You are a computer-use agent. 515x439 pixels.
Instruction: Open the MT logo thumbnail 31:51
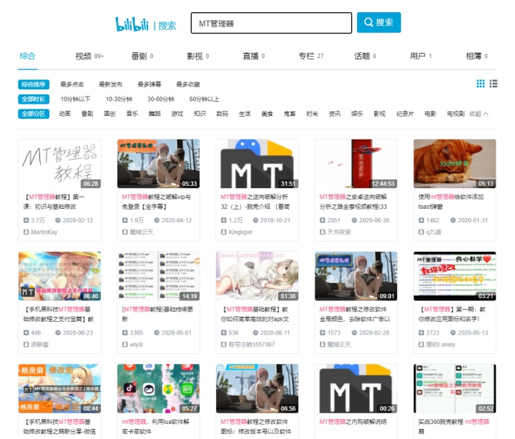257,164
